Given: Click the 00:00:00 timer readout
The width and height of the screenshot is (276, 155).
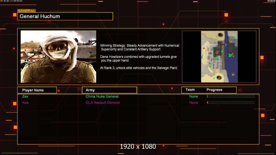Looking at the screenshot, I should (271, 1).
